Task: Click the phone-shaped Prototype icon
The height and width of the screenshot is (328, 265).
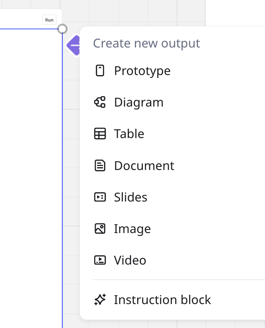Action: (x=100, y=71)
